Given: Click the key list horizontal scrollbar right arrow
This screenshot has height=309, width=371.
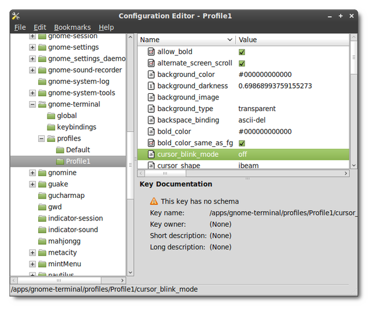Looking at the screenshot, I should pyautogui.click(x=346, y=174).
